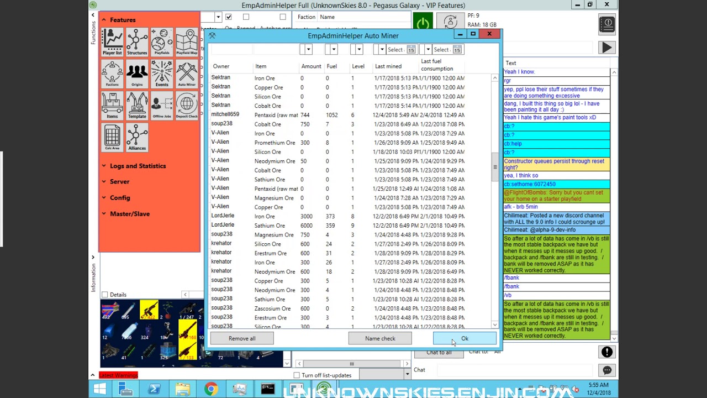Open the Windows Start menu
This screenshot has height=398, width=707.
point(100,389)
